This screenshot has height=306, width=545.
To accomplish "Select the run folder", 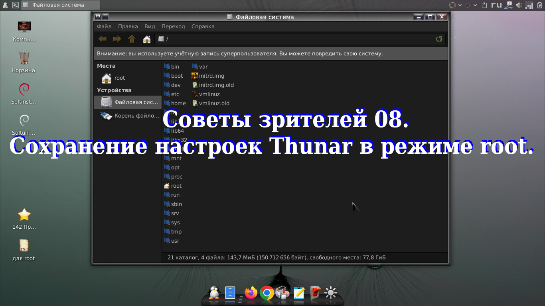I will pyautogui.click(x=172, y=195).
